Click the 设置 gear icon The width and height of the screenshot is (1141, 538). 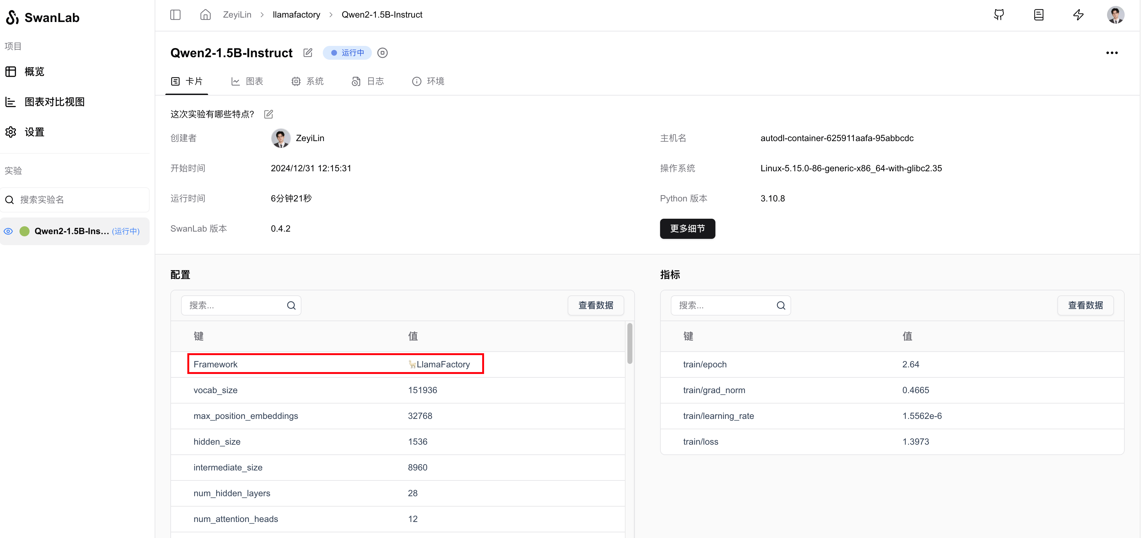click(x=11, y=132)
